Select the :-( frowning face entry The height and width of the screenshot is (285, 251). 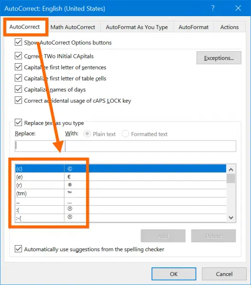(x=120, y=218)
